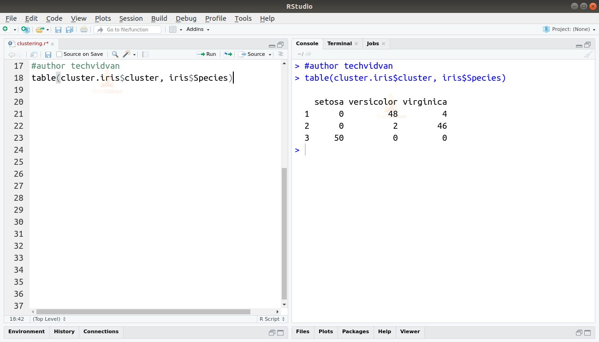Open the Help menu

267,18
